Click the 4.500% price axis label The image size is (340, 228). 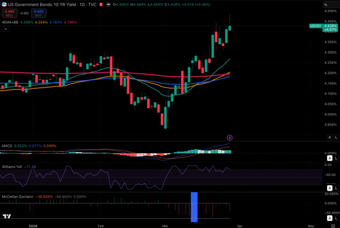330,11
